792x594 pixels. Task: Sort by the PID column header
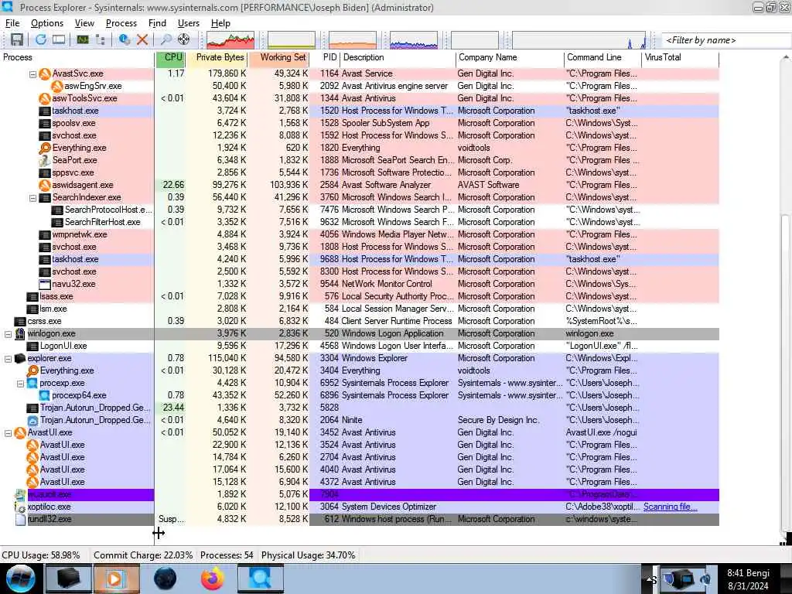coord(325,57)
